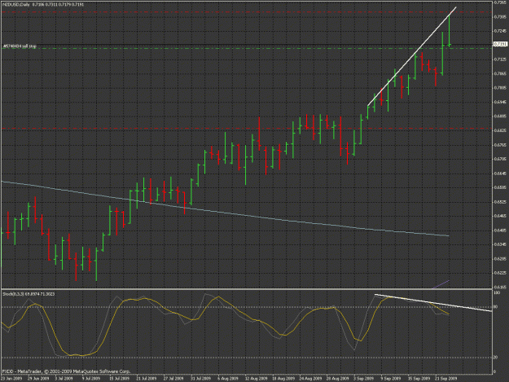The height and width of the screenshot is (382, 509).
Task: Click the 0.7245 price scale label
Action: pos(500,31)
